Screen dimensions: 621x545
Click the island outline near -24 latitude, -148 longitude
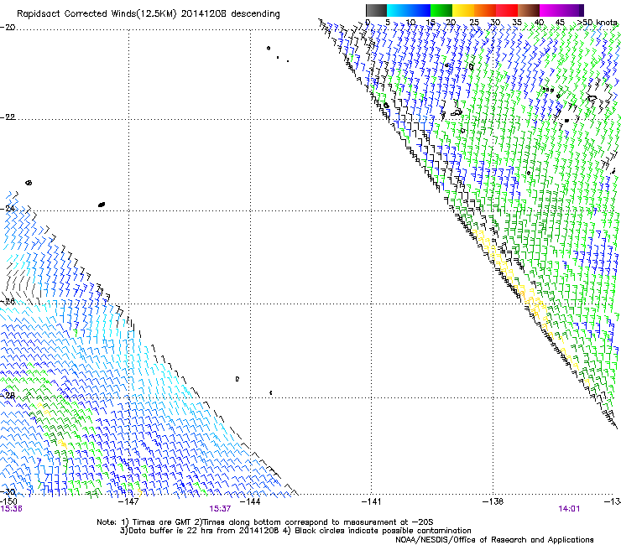(102, 205)
